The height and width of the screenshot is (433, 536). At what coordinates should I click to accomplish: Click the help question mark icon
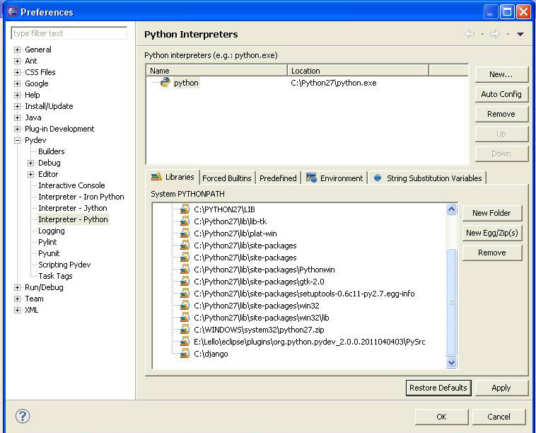tap(23, 416)
